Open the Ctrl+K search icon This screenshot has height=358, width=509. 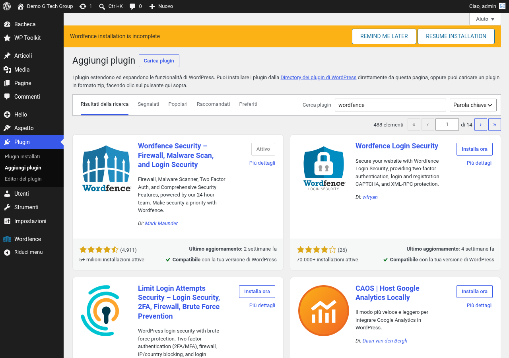point(102,6)
